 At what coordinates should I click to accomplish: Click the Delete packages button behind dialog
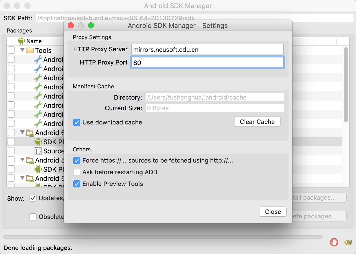319,216
